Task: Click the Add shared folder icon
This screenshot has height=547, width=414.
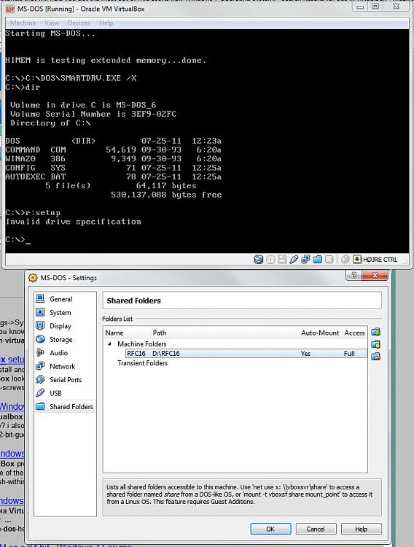Action: click(375, 332)
